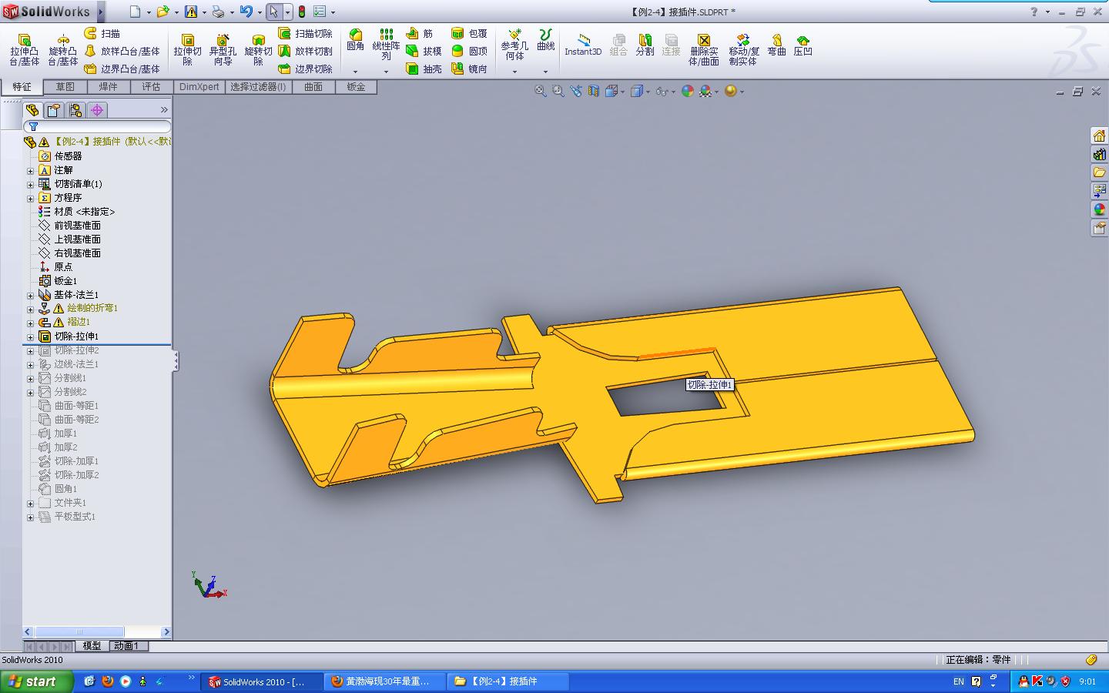
Task: Click the 扫描切除 swept cut tool
Action: point(306,33)
